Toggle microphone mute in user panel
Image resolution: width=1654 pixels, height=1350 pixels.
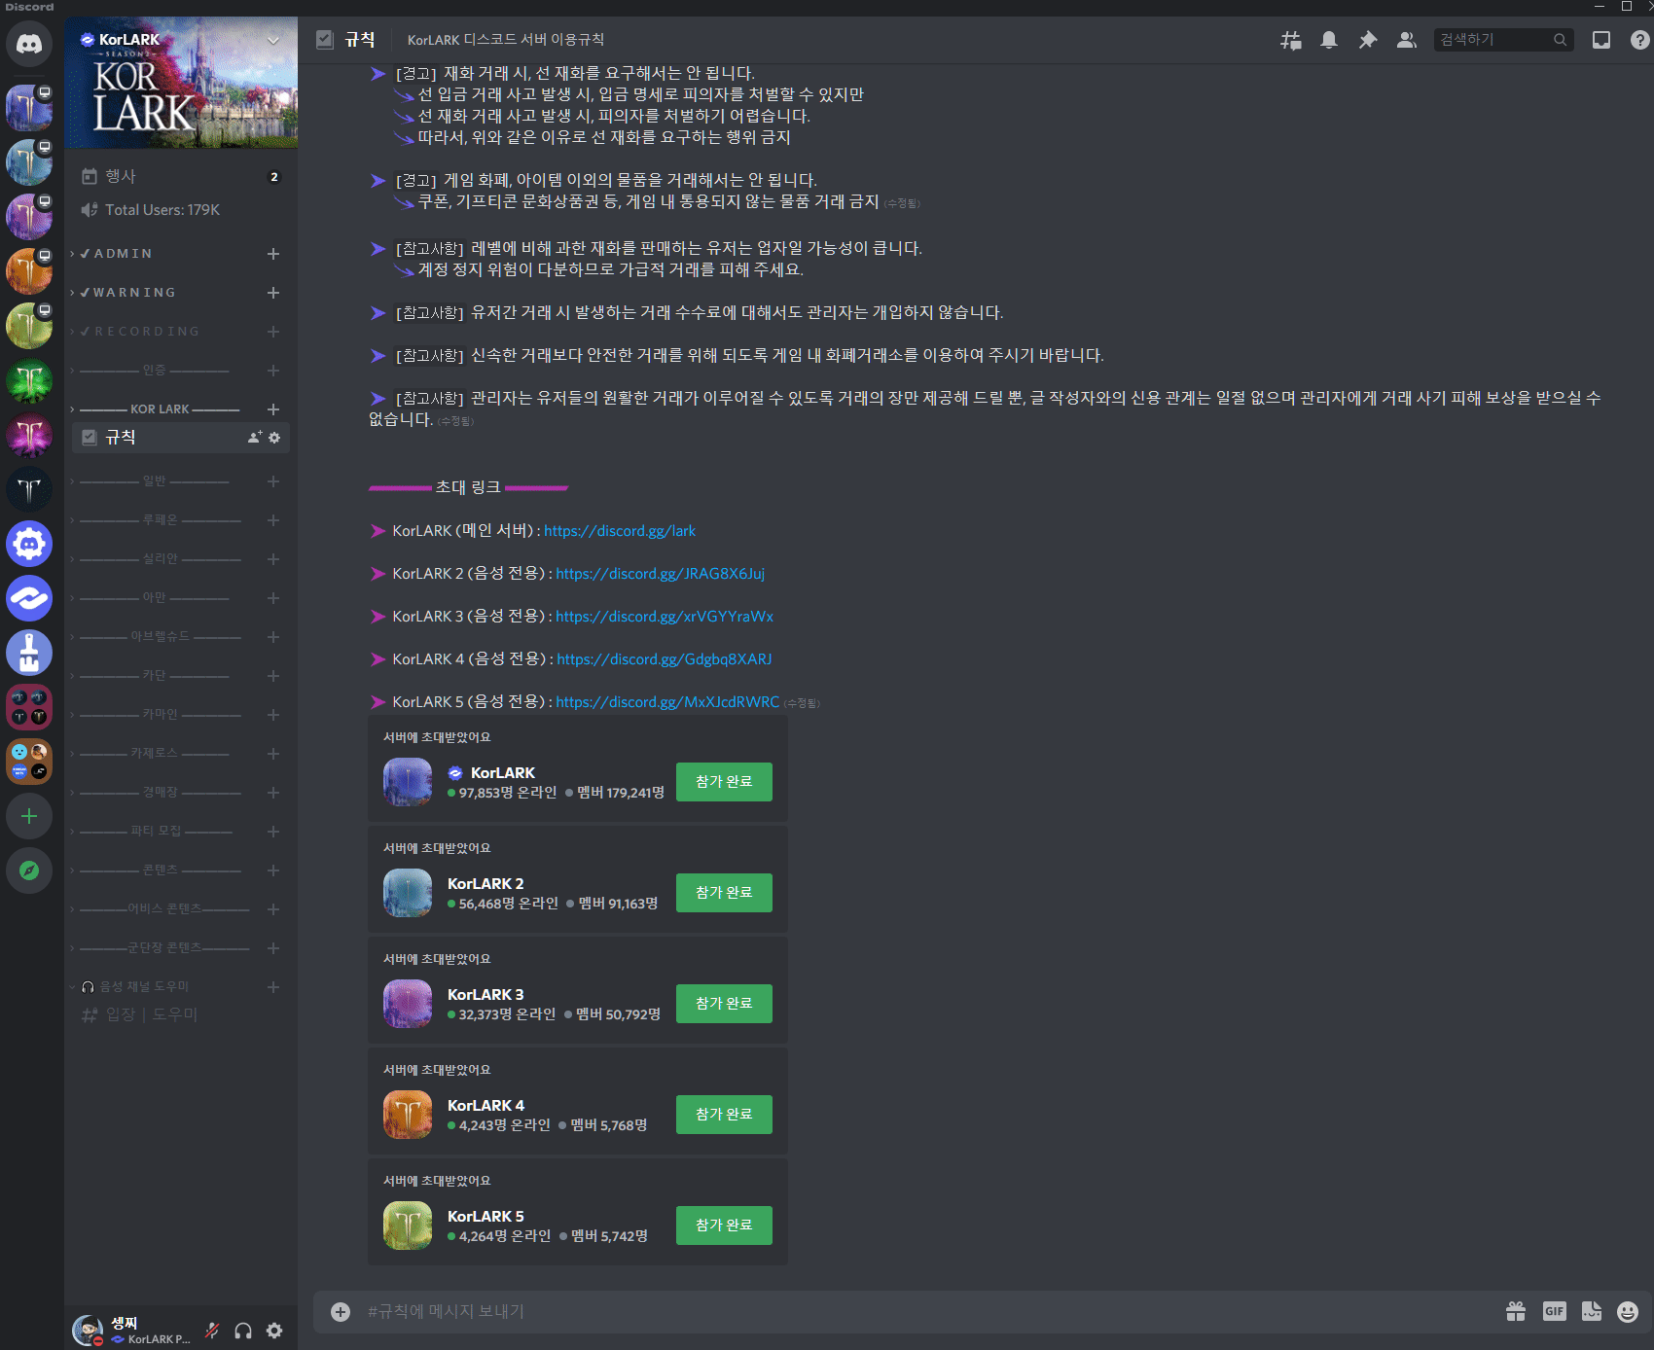(x=212, y=1331)
